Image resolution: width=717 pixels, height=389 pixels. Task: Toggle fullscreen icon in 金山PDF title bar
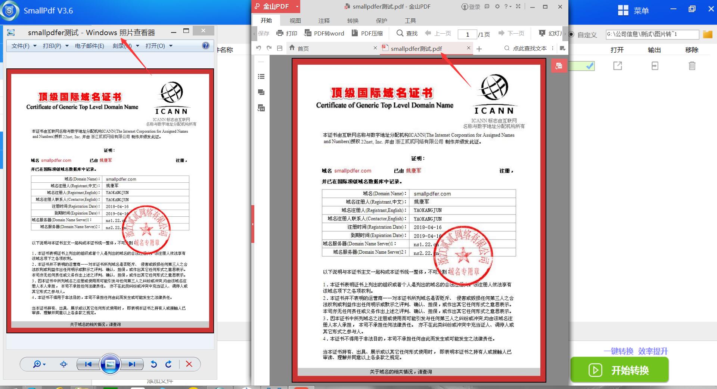click(518, 6)
